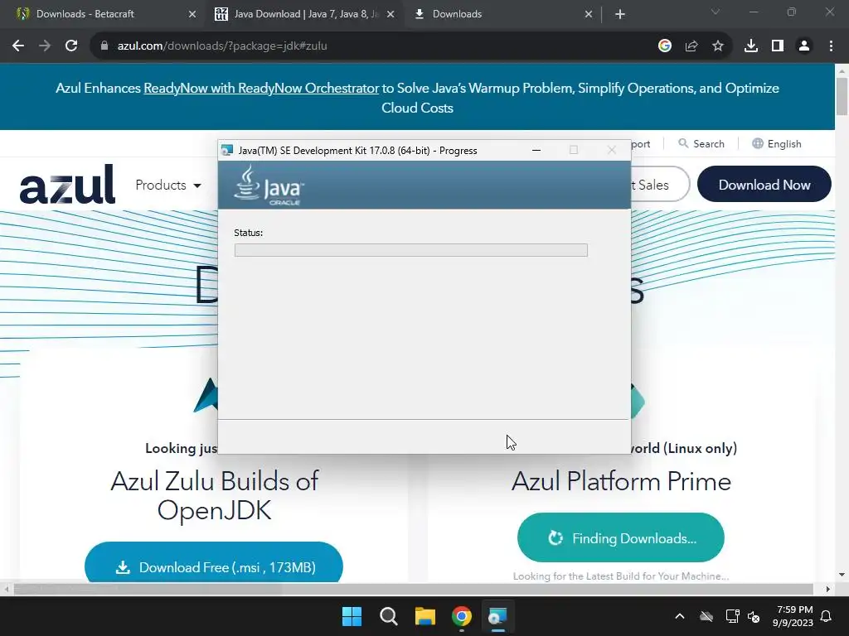Image resolution: width=849 pixels, height=636 pixels.
Task: Close the Downloads tab
Action: point(589,15)
